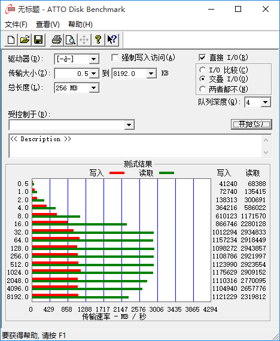
Task: Click the grayed move arrows toolbar icon
Action: (x=84, y=40)
